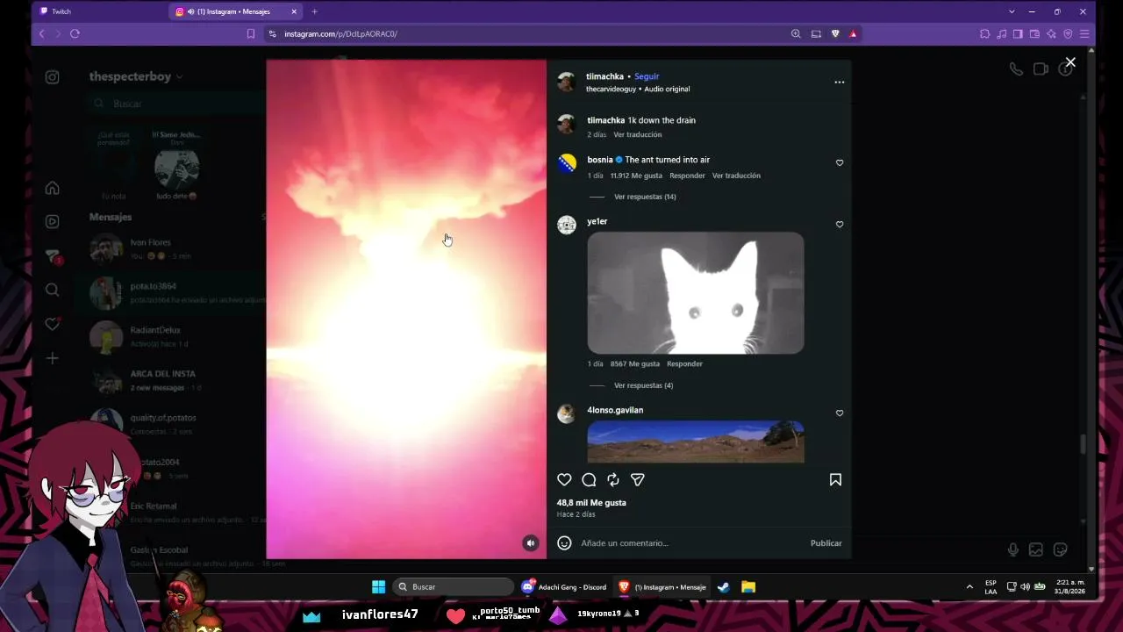Follow tiimachka via the Seguir link
The width and height of the screenshot is (1123, 632).
647,76
